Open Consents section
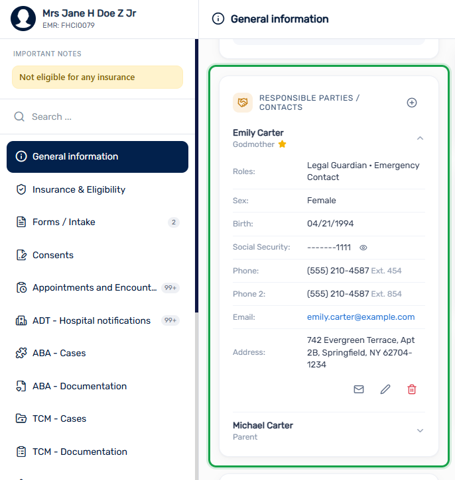Image resolution: width=455 pixels, height=480 pixels. click(x=97, y=255)
